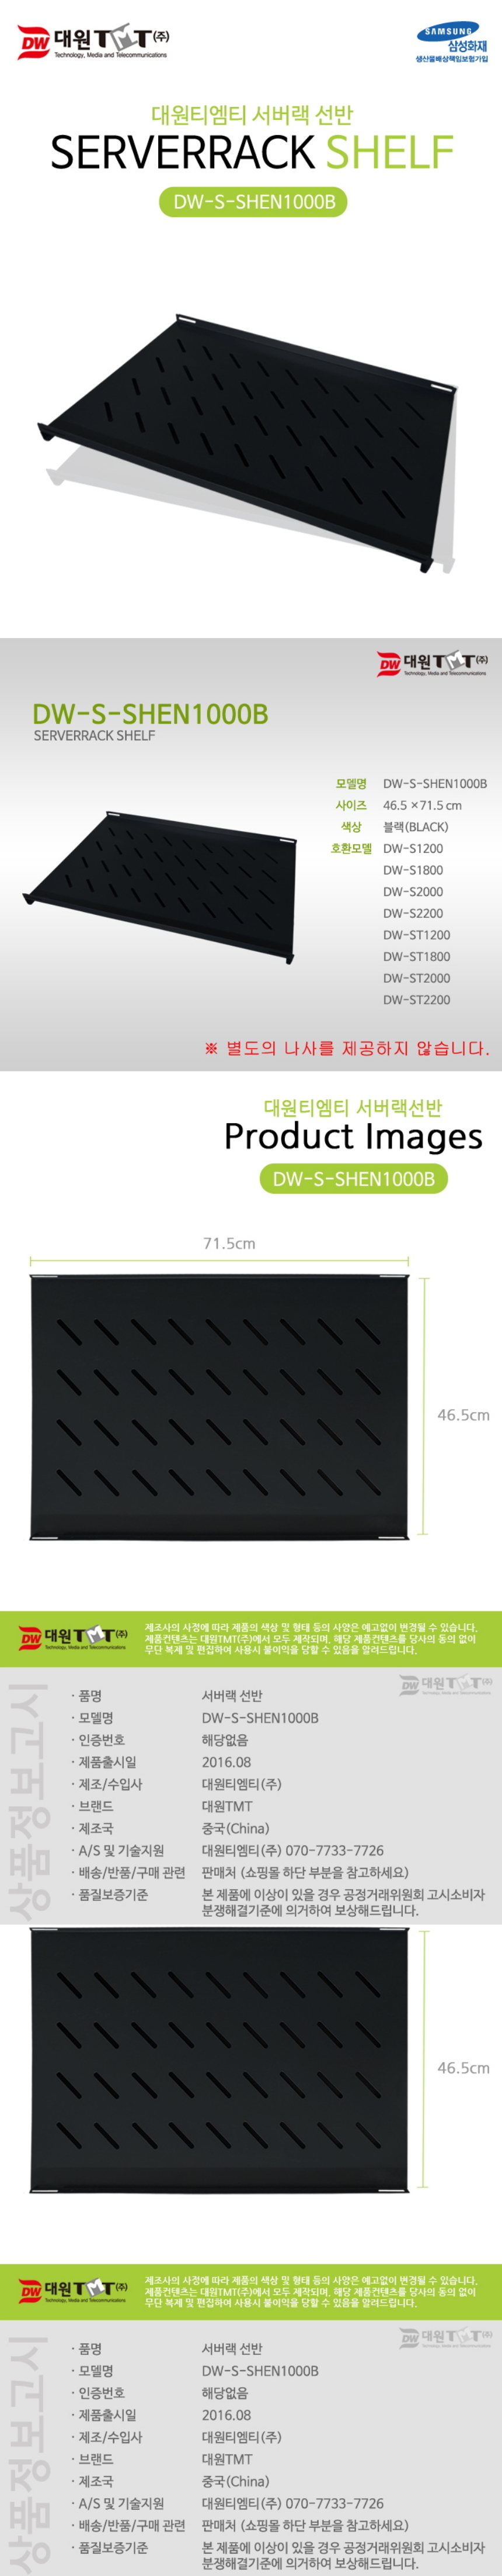Click the 46.5cm height label beside first top view
502x2576 pixels.
tap(463, 1415)
